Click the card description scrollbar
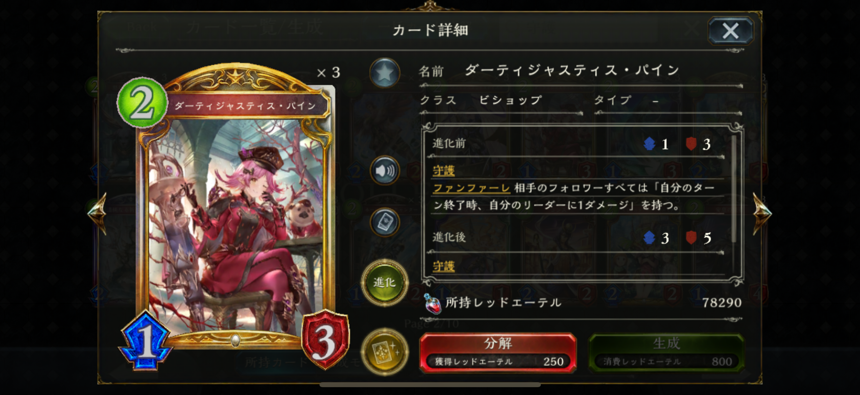 click(x=734, y=189)
